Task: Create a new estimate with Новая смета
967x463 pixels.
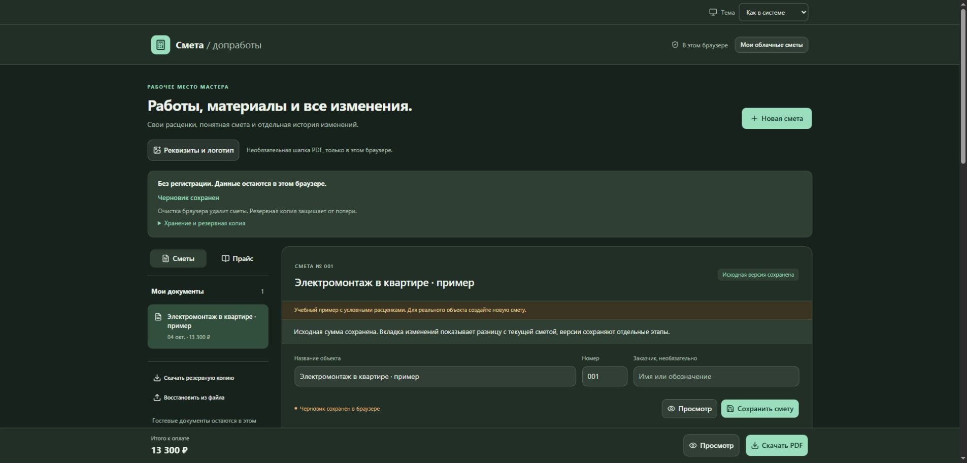Action: click(776, 118)
